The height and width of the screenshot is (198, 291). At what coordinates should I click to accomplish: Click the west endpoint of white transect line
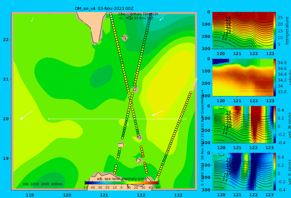click(48, 119)
